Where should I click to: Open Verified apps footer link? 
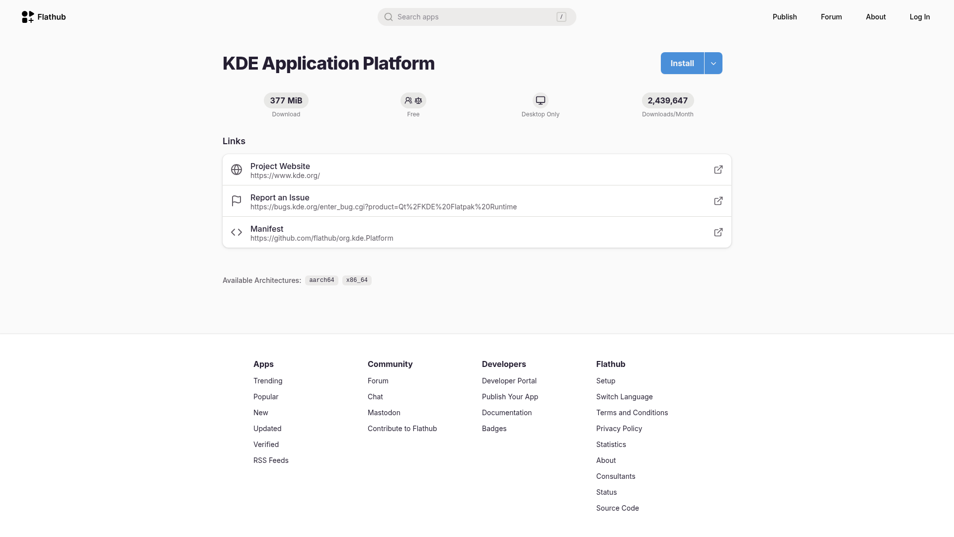click(x=266, y=445)
